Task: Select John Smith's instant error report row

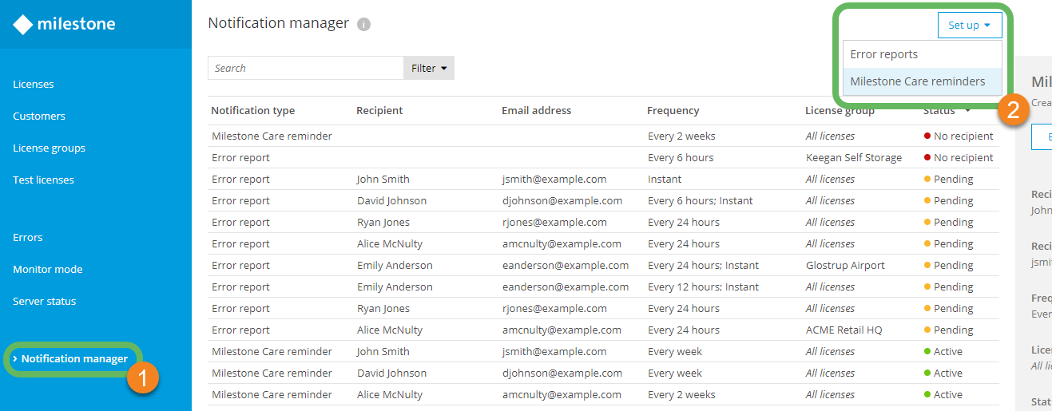Action: (602, 180)
